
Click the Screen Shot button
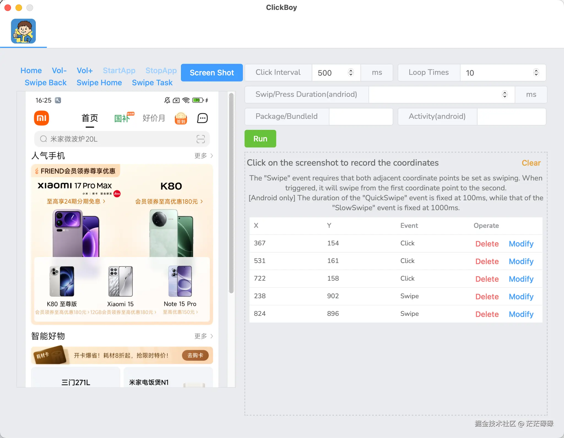click(x=211, y=73)
